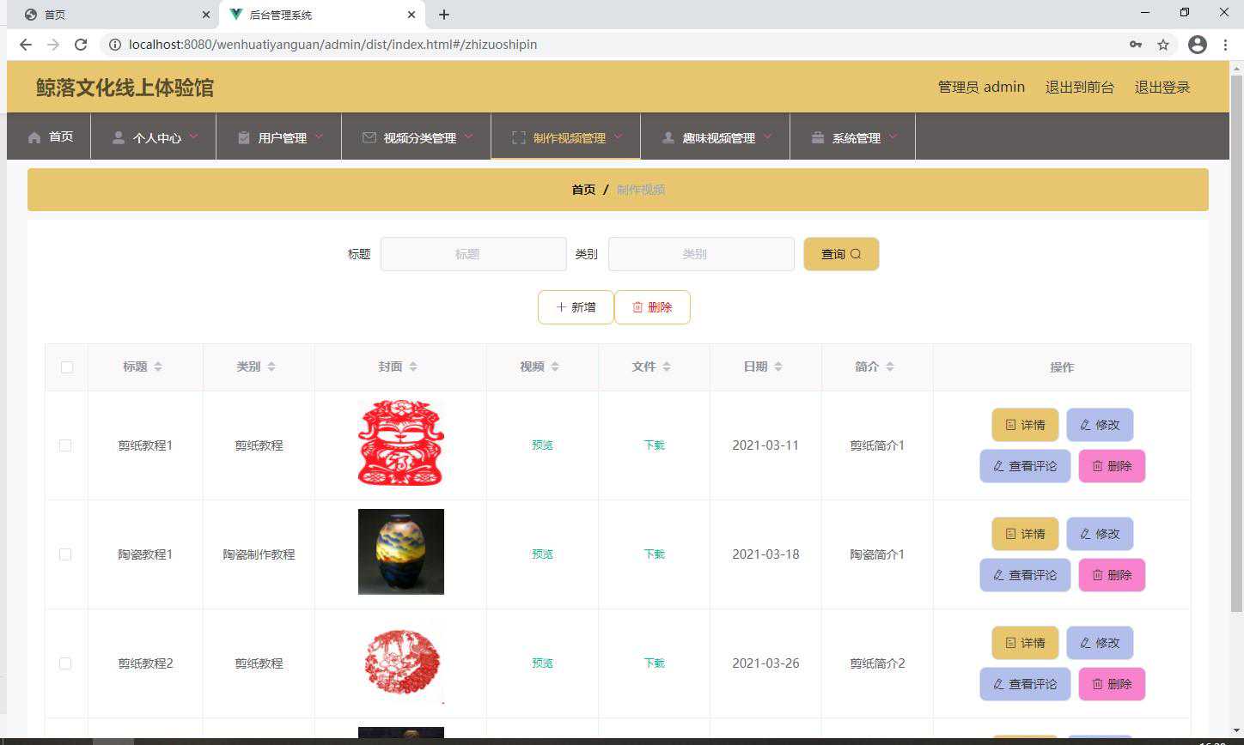Click 下载 file link for 陶瓷教程1

[654, 554]
